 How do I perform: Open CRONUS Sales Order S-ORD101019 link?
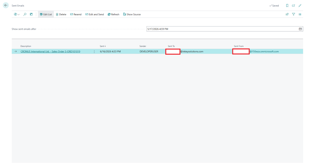[x=50, y=51]
